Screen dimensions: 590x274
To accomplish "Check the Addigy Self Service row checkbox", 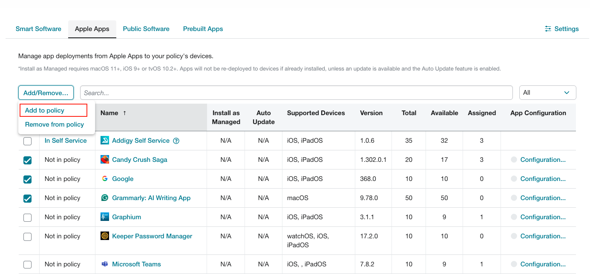I will 28,141.
